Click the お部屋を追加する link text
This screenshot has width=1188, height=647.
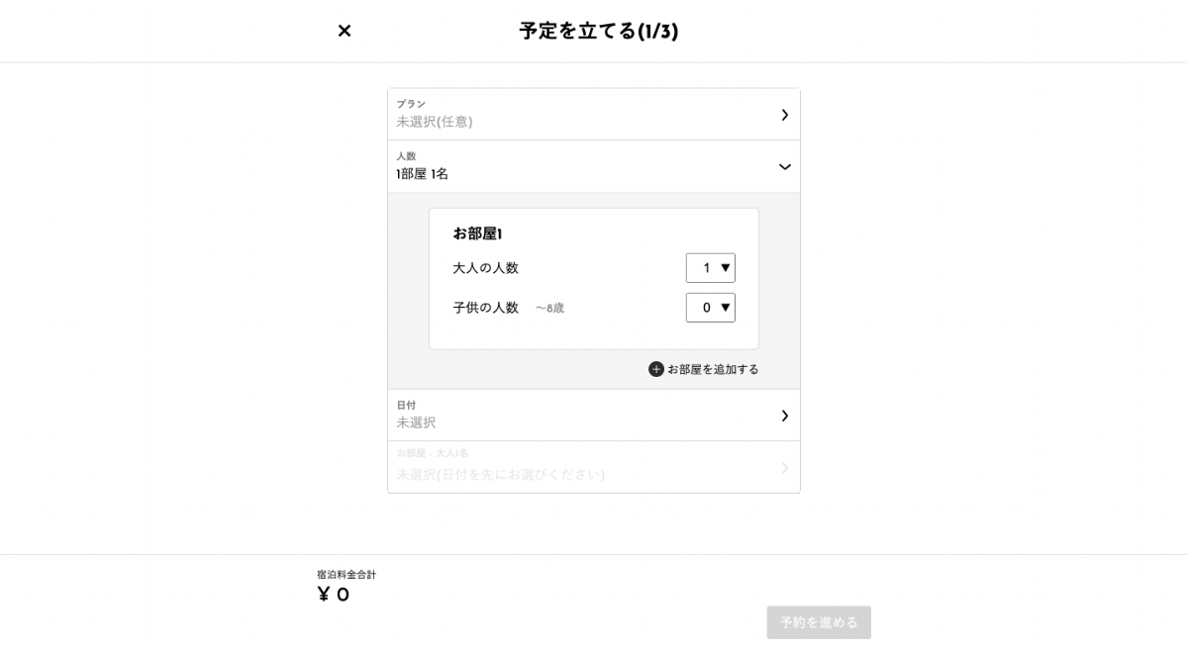click(x=713, y=369)
